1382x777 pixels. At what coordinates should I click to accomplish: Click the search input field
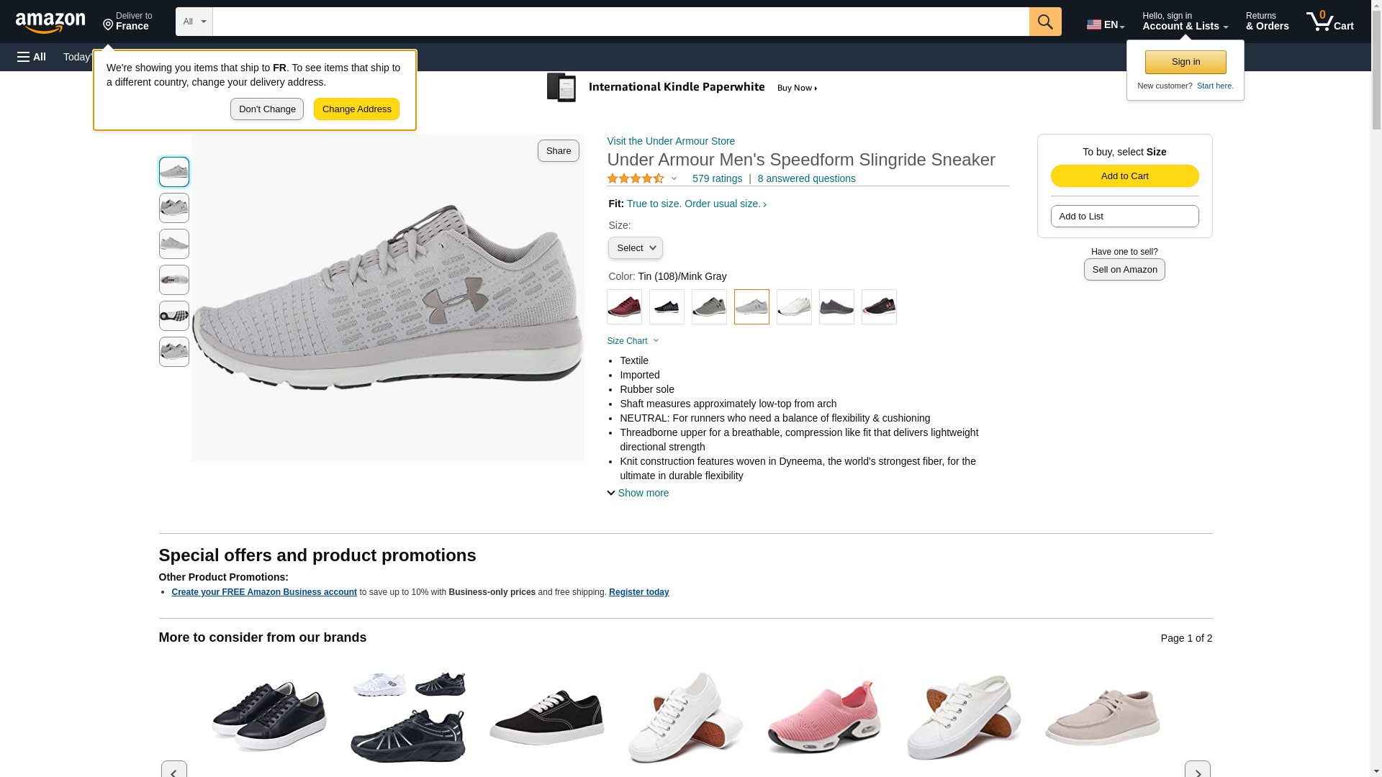pyautogui.click(x=620, y=22)
